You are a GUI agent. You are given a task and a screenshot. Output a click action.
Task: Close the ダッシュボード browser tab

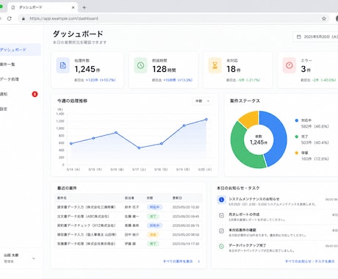click(x=73, y=7)
